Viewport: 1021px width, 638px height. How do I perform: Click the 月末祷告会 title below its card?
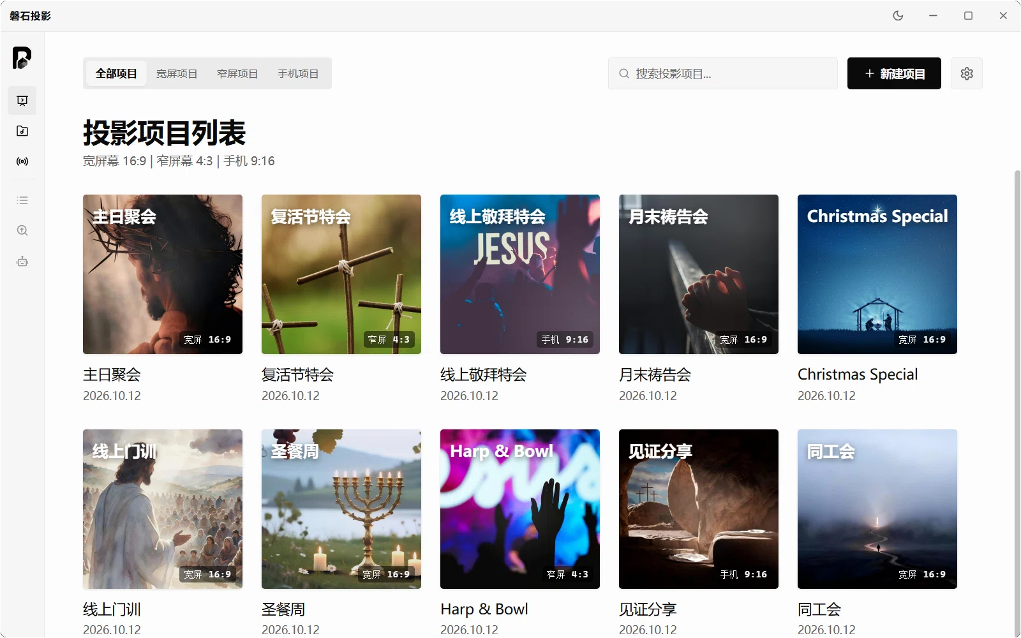[655, 375]
